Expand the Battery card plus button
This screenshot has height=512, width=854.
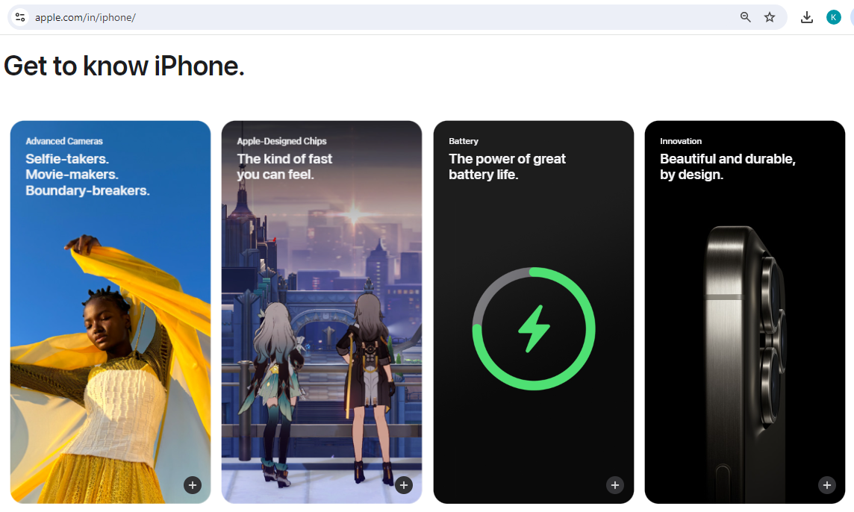615,485
